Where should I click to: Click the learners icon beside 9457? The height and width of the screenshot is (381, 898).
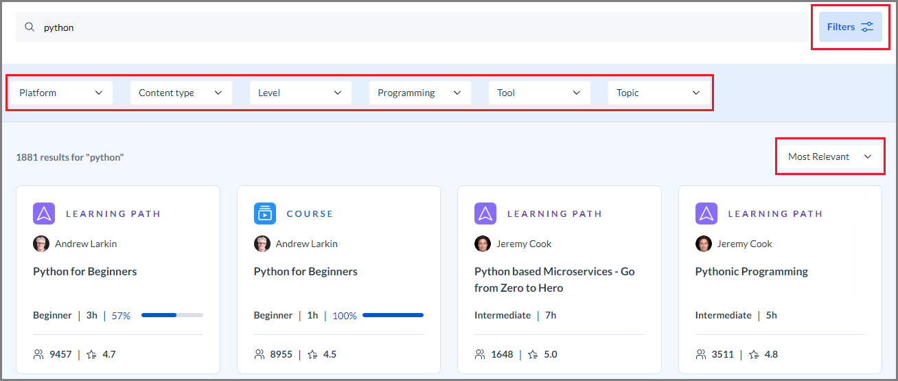tap(38, 355)
